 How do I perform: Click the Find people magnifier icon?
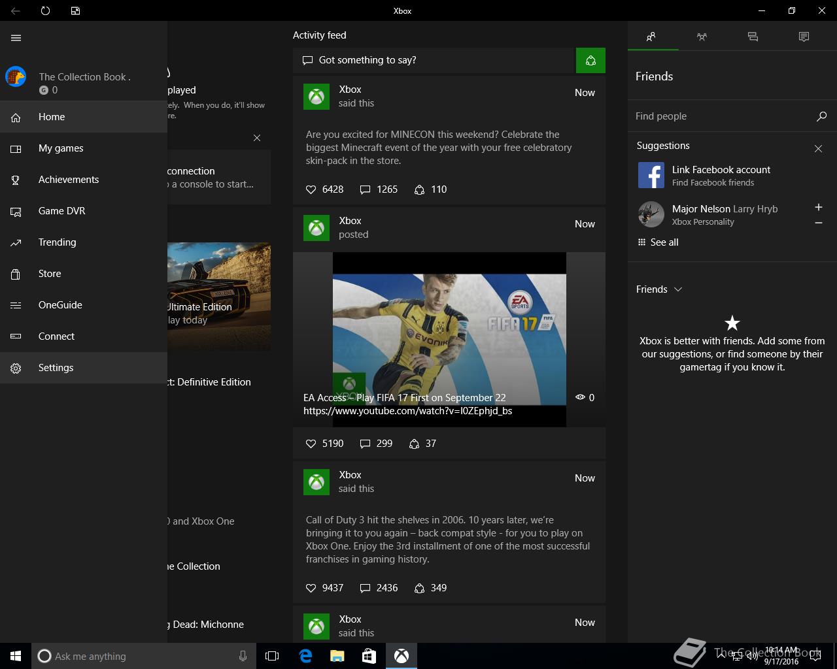pos(821,116)
